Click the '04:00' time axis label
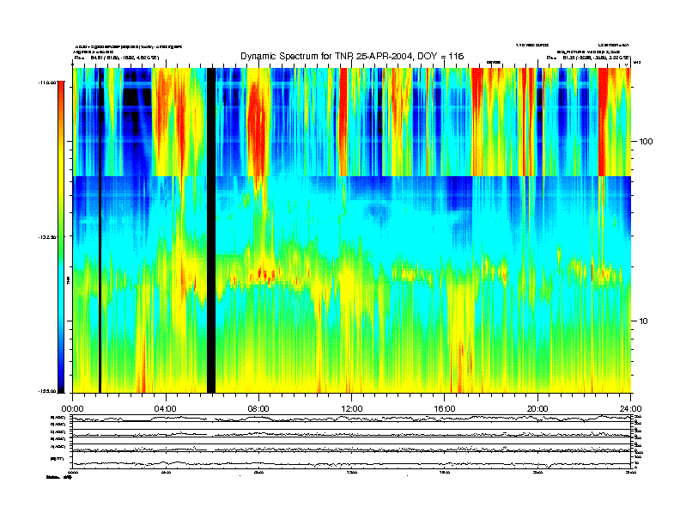 pyautogui.click(x=166, y=409)
